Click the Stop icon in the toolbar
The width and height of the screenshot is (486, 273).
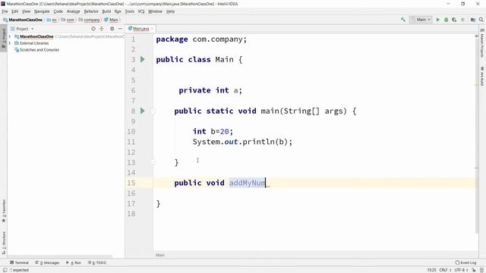coord(462,20)
